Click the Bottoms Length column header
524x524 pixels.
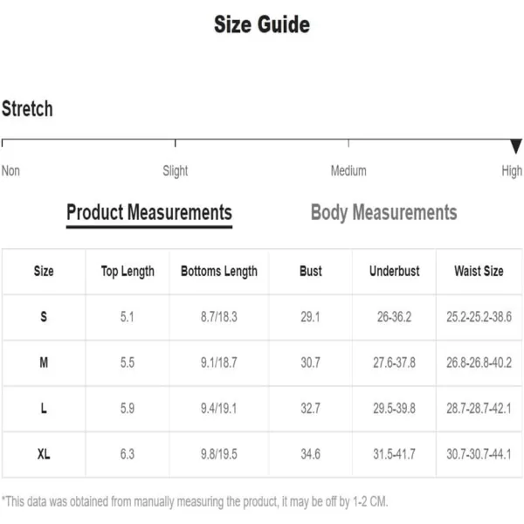click(219, 272)
